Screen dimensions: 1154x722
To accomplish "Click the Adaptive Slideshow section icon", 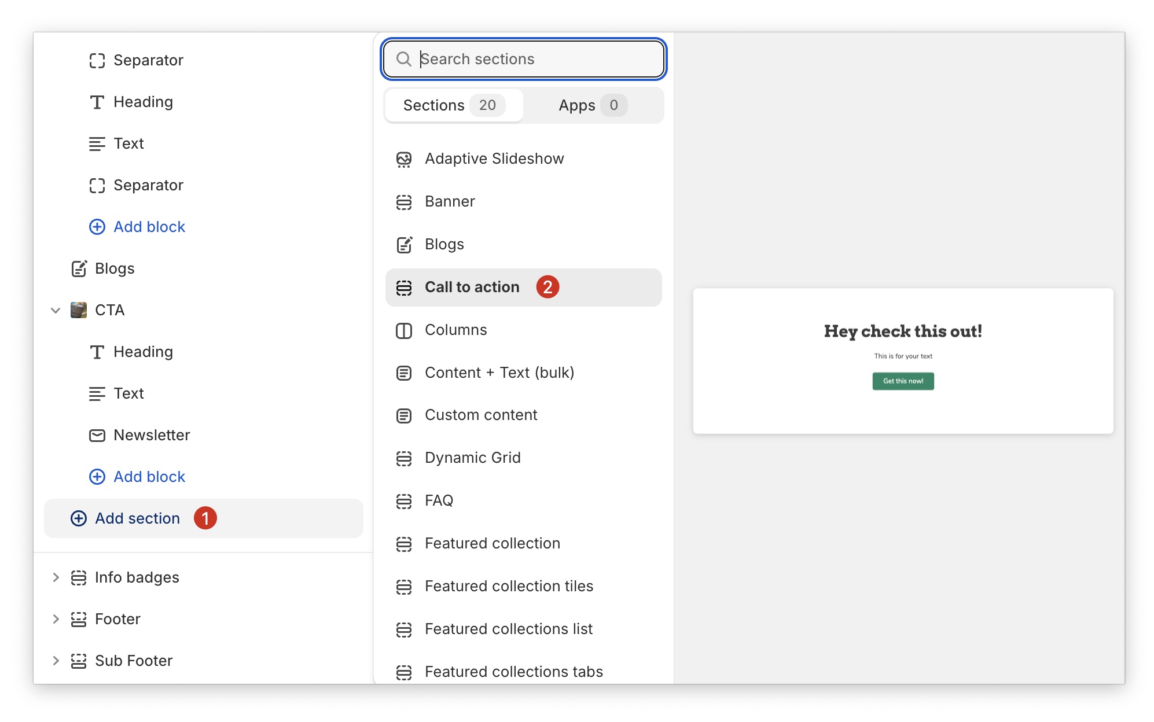I will [403, 159].
